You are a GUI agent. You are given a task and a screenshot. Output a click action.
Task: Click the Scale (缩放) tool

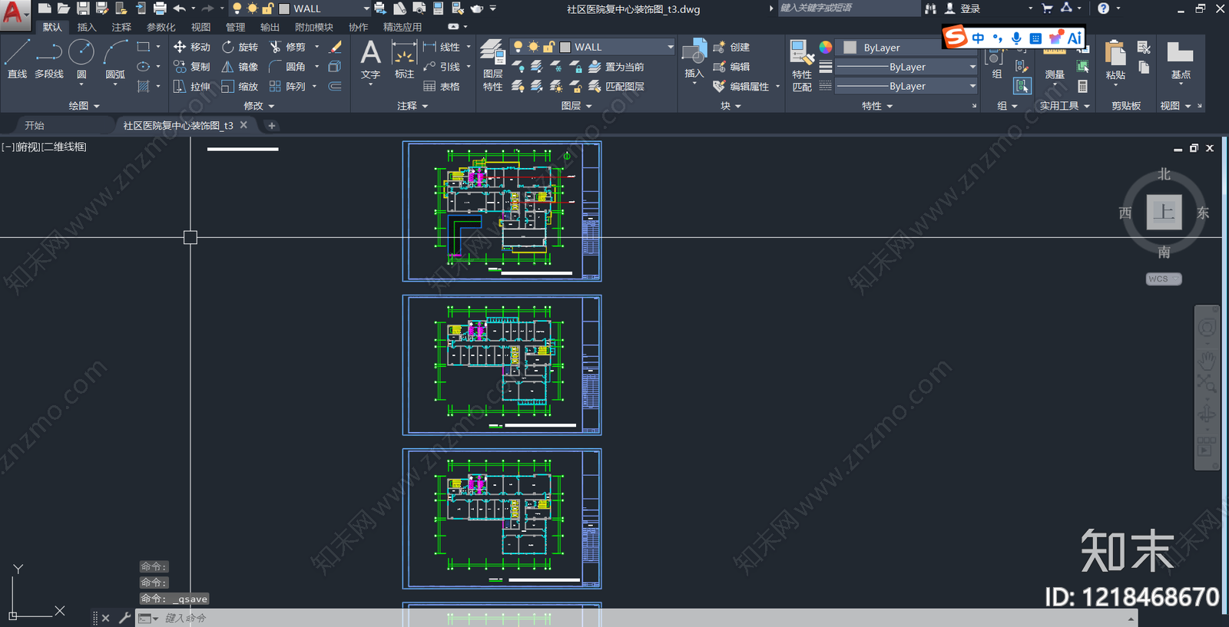click(x=240, y=87)
